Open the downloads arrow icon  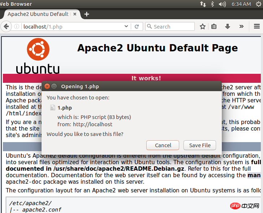pyautogui.click(x=228, y=26)
